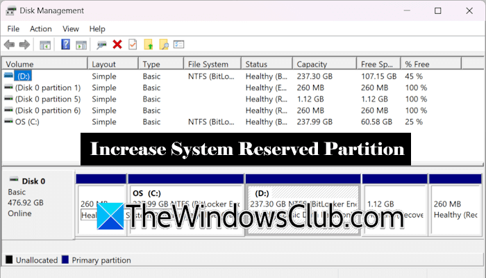Toggle the Show/Hide Console Tree icon
Image resolution: width=486 pixels, height=278 pixels.
click(x=45, y=45)
